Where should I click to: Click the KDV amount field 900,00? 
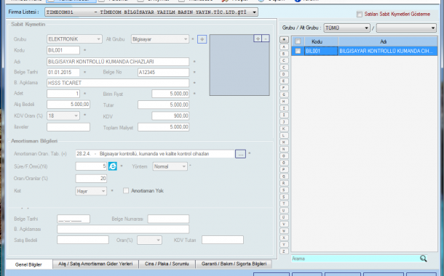tap(170, 115)
